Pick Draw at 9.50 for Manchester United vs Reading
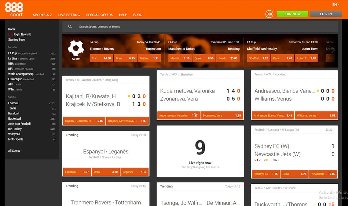The image size is (348, 206). [204, 58]
